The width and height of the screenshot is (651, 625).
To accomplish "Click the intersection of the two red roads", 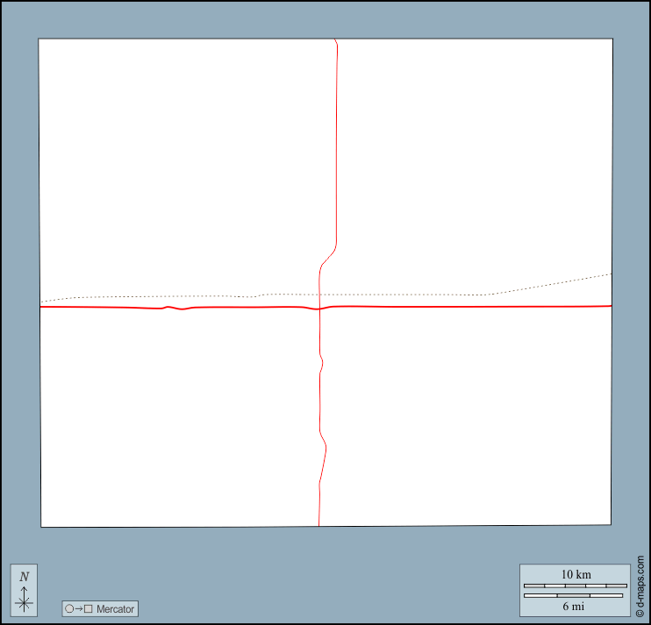I will [x=319, y=309].
